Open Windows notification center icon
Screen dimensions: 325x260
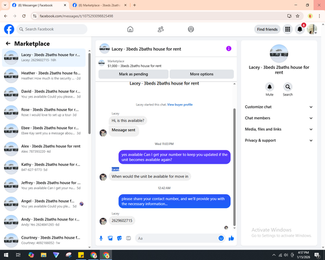tap(317, 255)
